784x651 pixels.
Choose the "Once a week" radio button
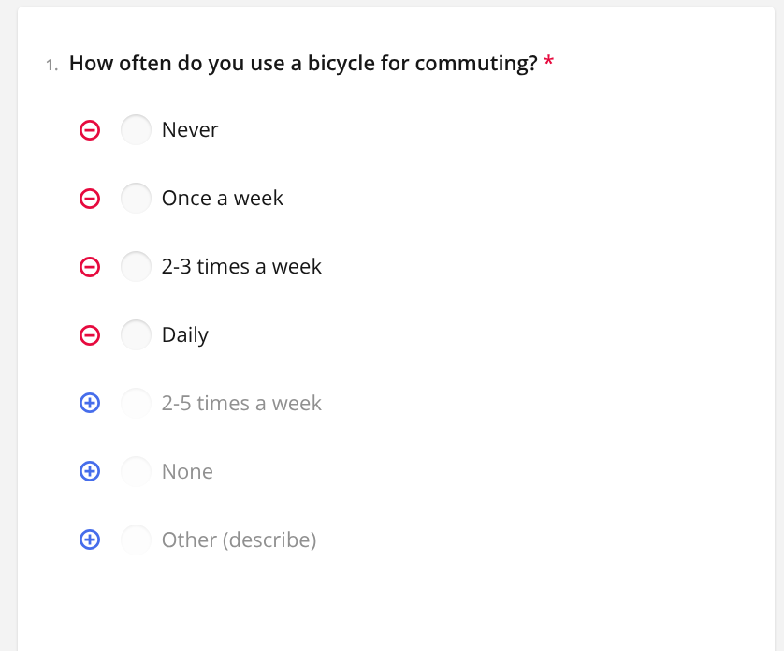[x=136, y=199]
